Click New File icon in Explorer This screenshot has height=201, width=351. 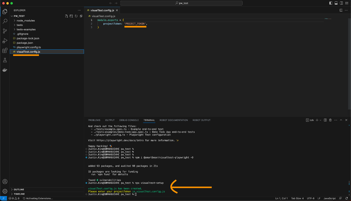[66, 16]
